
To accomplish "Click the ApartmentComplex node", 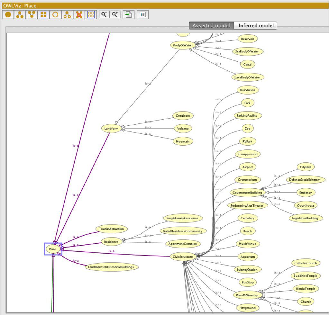I will click(183, 244).
